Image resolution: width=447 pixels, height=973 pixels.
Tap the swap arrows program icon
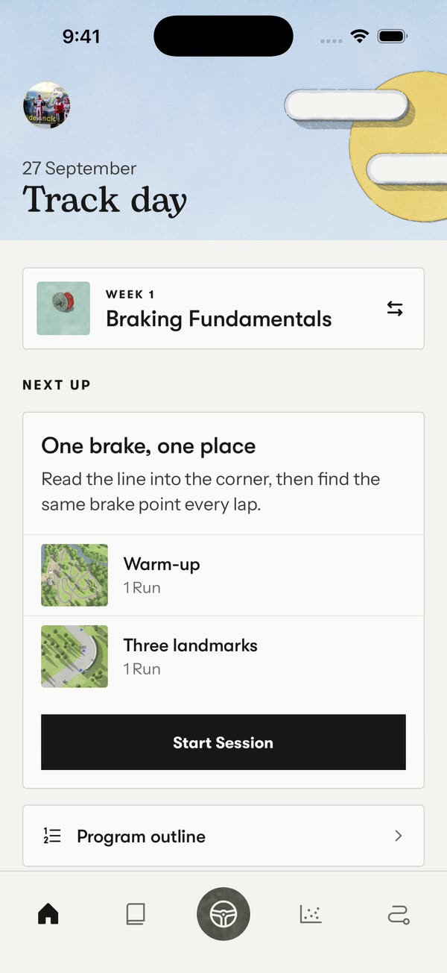point(395,308)
